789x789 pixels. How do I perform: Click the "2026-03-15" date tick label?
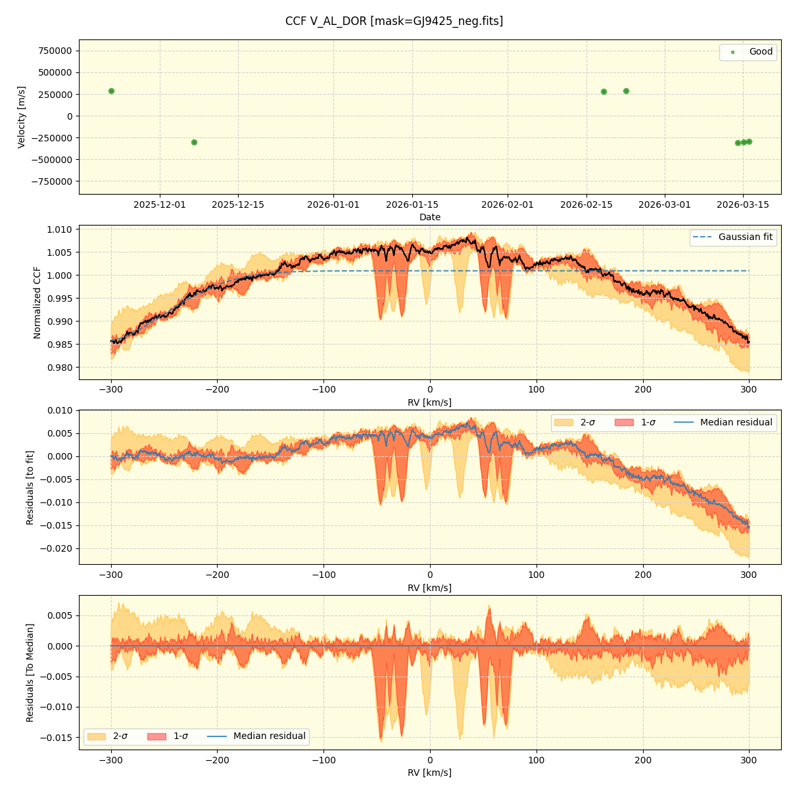(743, 204)
